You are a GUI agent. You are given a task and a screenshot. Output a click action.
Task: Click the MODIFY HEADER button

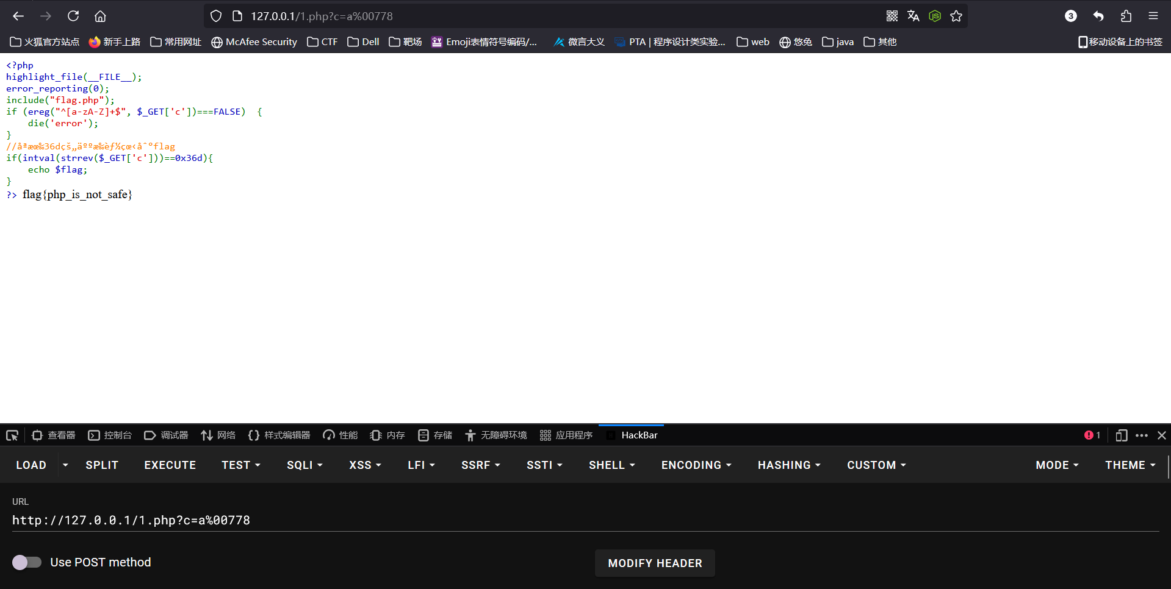(654, 563)
